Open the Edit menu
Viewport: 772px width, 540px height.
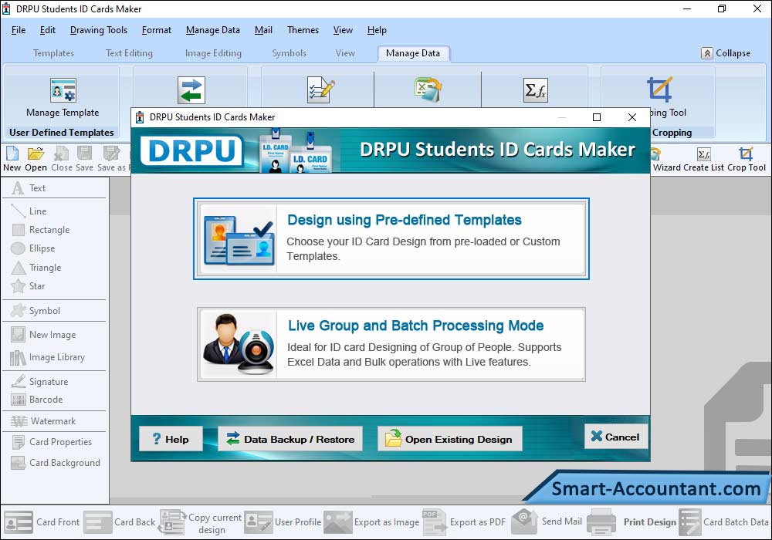(48, 30)
